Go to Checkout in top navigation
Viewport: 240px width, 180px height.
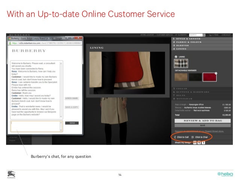point(226,35)
